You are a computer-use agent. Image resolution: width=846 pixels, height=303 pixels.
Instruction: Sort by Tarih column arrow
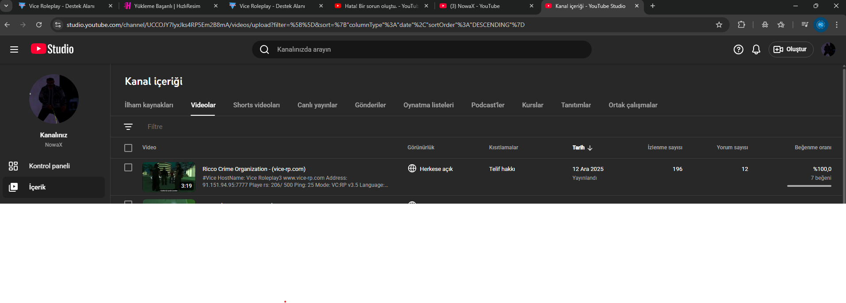click(590, 148)
